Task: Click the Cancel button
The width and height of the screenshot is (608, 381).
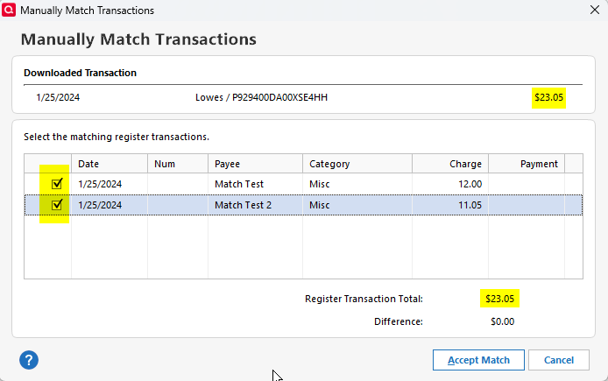Action: pos(558,360)
